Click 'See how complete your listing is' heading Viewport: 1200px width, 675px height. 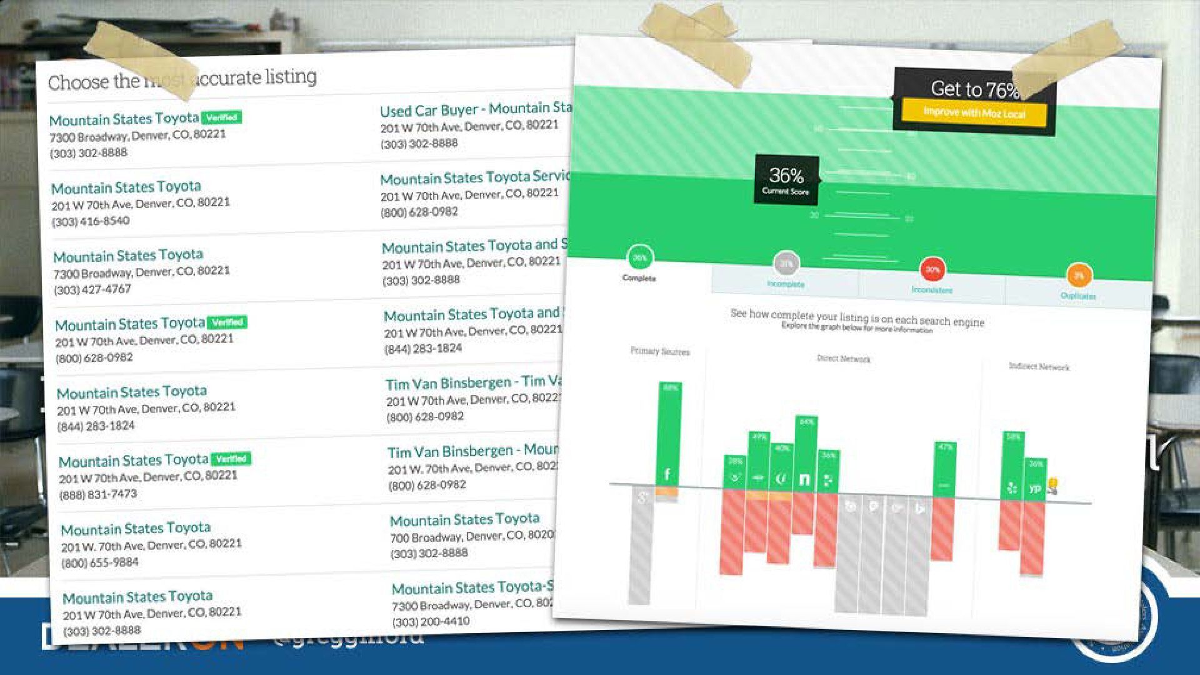tap(857, 317)
